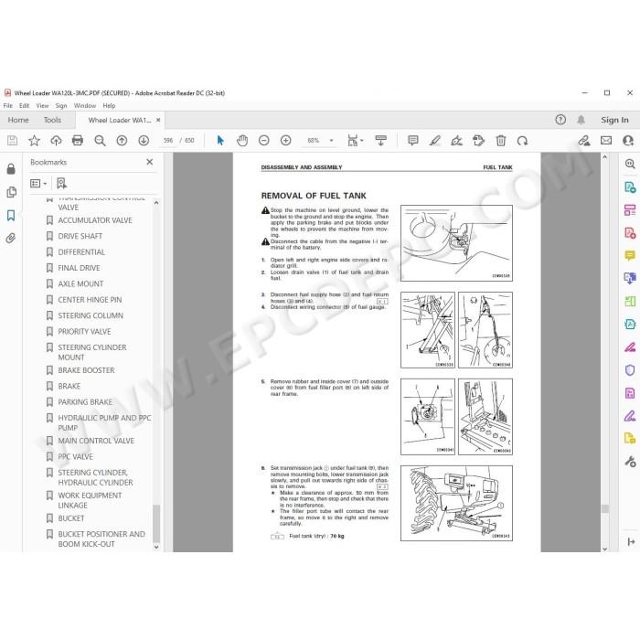640x640 pixels.
Task: Select the Highlight text pen tool
Action: 435,141
